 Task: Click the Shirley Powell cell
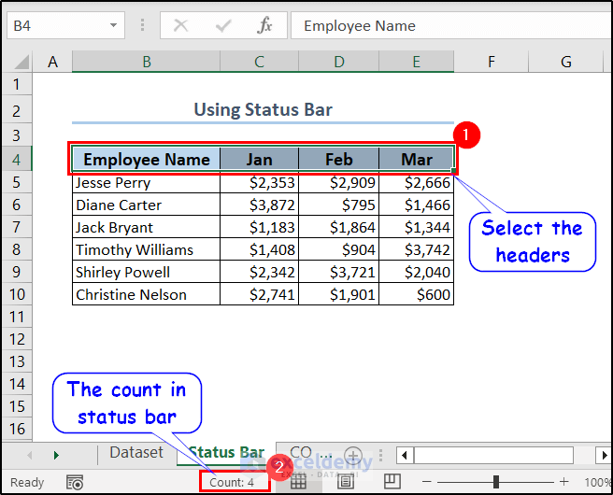[x=146, y=272]
